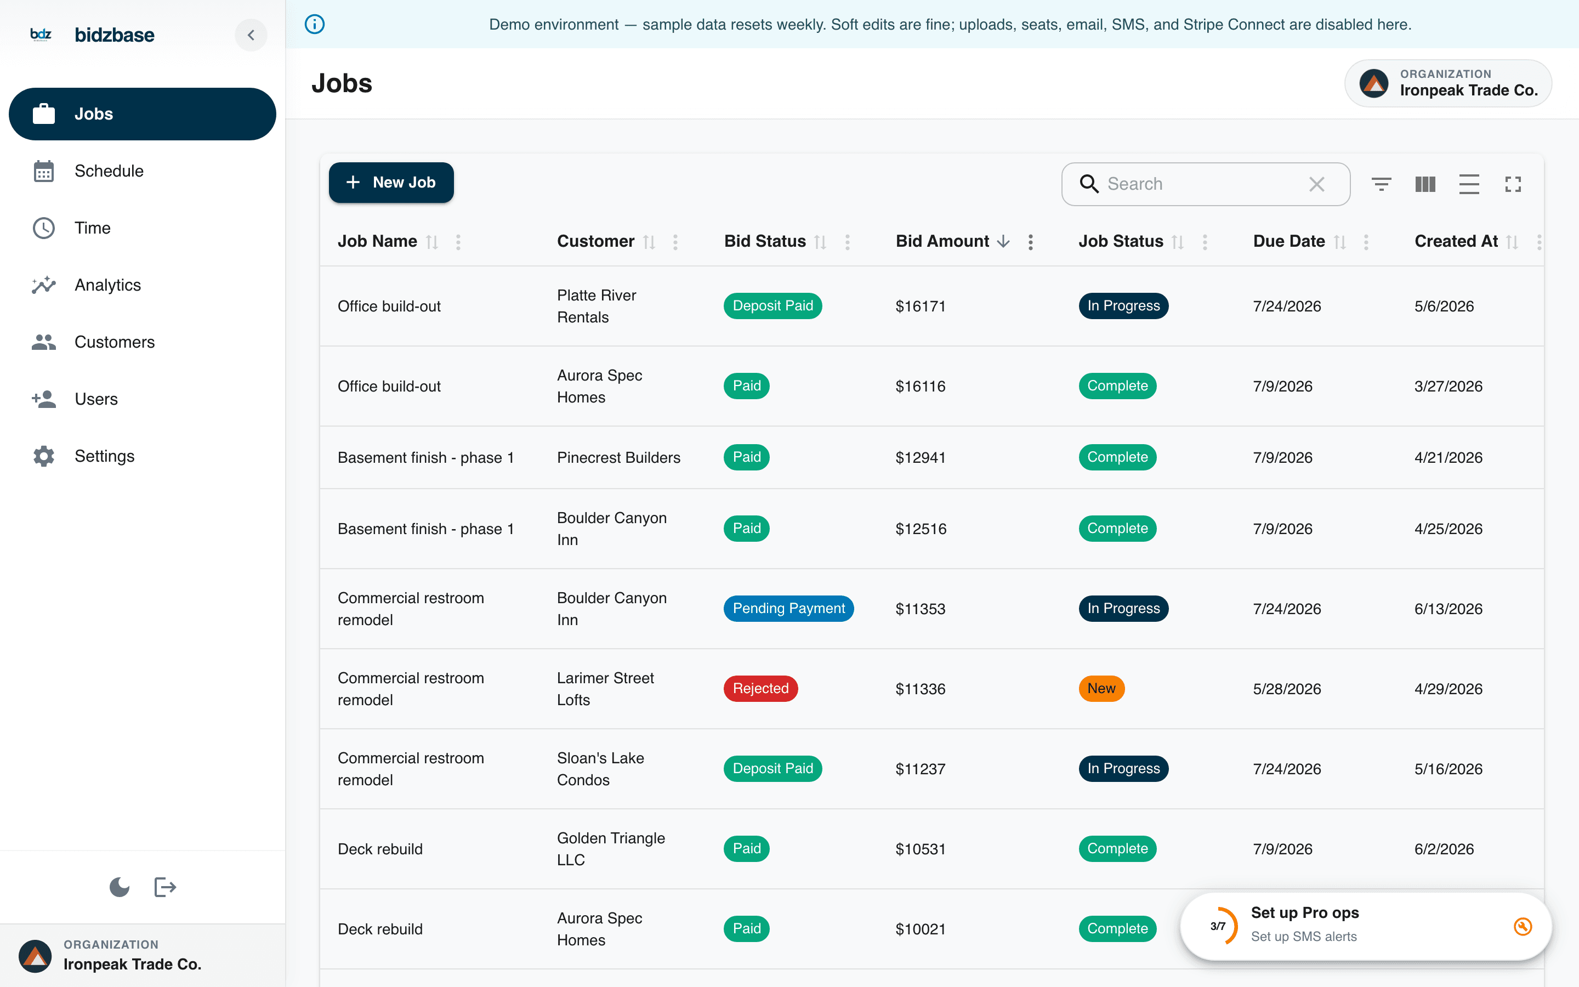Click In Progress badge for Sloan's Lake Condos
The height and width of the screenshot is (987, 1579).
pyautogui.click(x=1123, y=769)
